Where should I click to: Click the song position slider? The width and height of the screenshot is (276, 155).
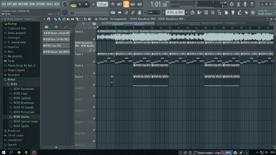pyautogui.click(x=89, y=12)
